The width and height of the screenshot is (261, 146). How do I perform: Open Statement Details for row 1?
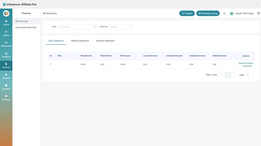point(246,63)
